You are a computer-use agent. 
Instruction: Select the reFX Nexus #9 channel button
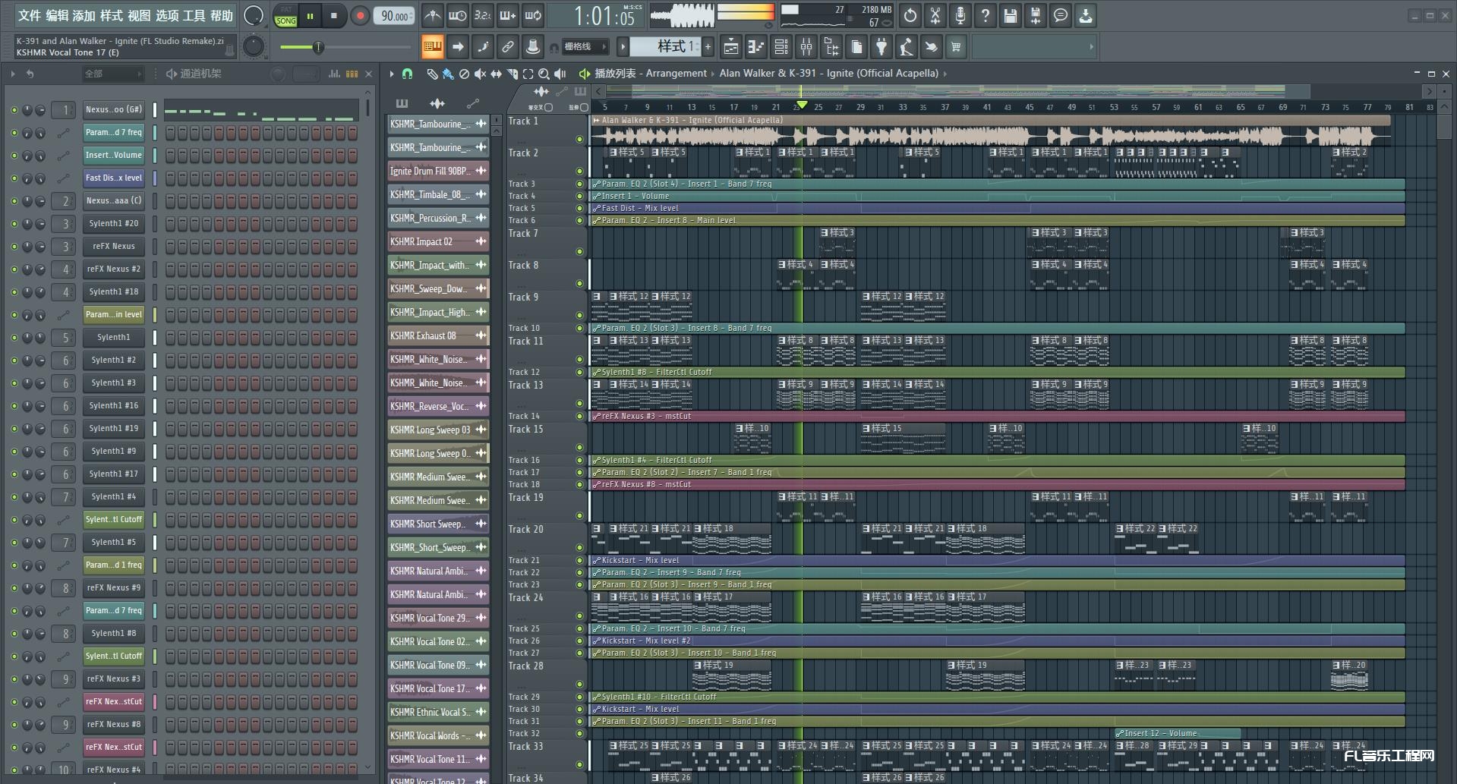[x=114, y=587]
